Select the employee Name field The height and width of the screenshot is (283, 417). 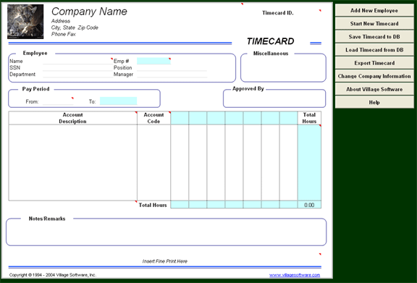pos(77,62)
